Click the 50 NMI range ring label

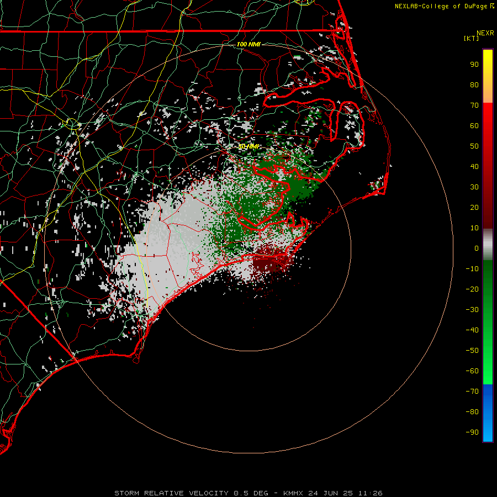(x=248, y=146)
